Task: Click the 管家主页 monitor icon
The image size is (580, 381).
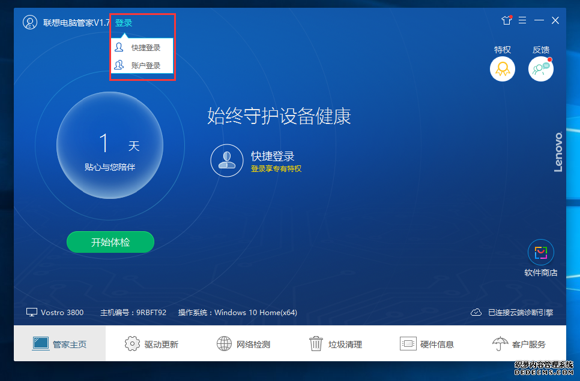Action: [x=41, y=344]
